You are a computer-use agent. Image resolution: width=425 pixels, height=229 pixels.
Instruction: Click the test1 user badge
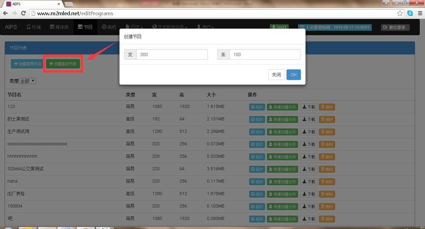click(x=279, y=27)
